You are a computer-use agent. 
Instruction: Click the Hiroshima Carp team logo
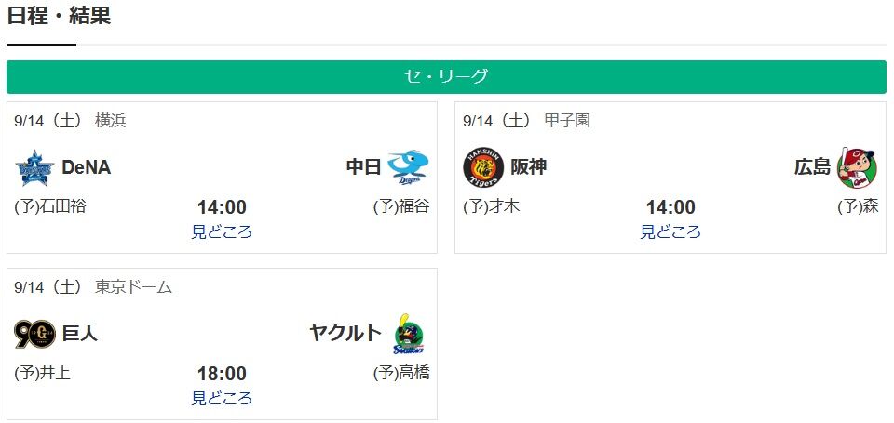coord(858,167)
